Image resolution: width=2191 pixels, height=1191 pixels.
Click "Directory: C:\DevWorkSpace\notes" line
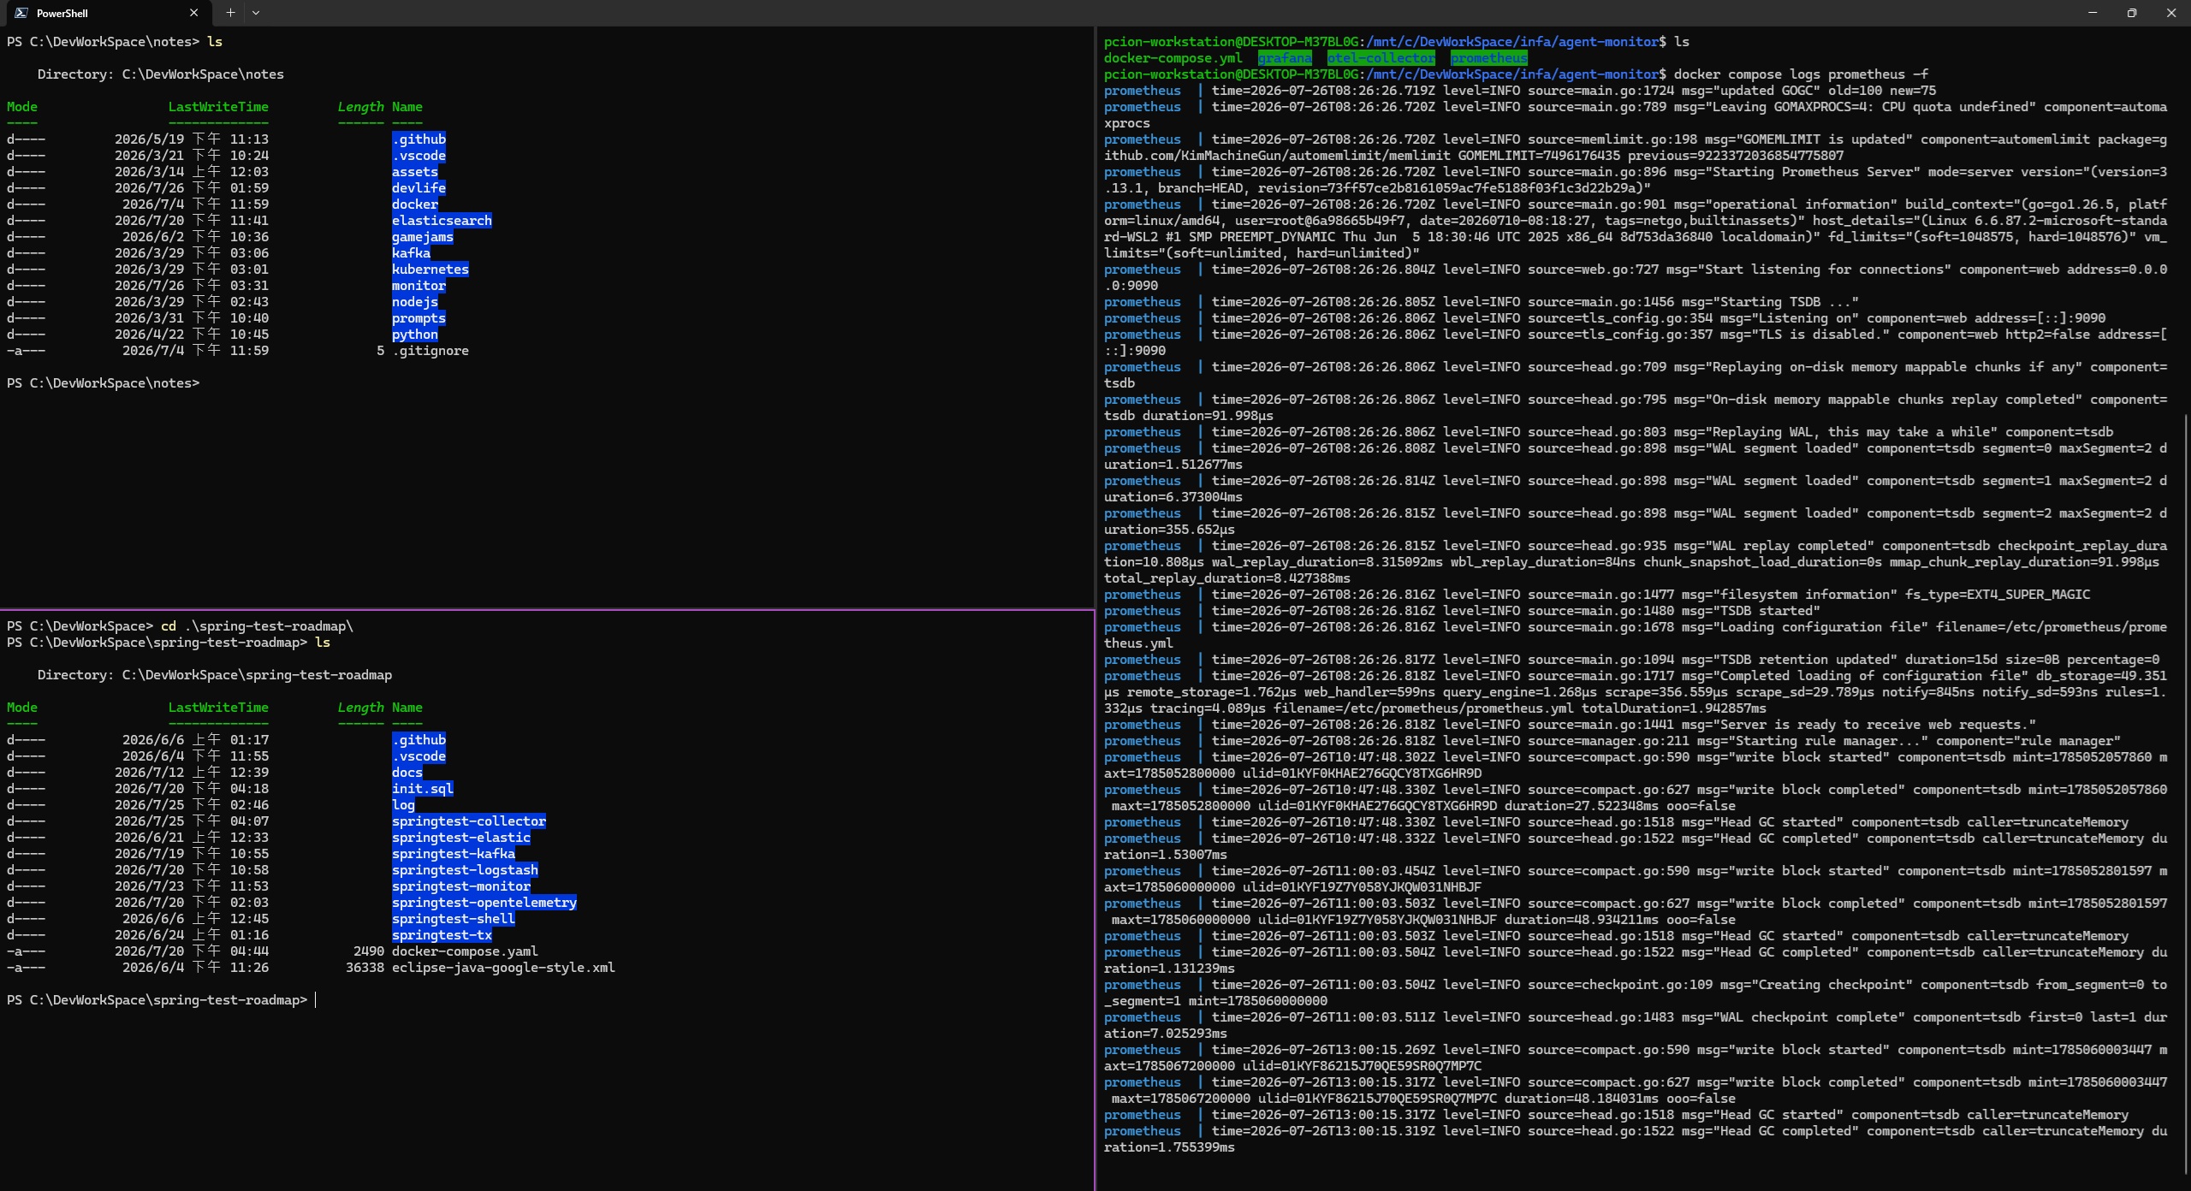[x=161, y=74]
